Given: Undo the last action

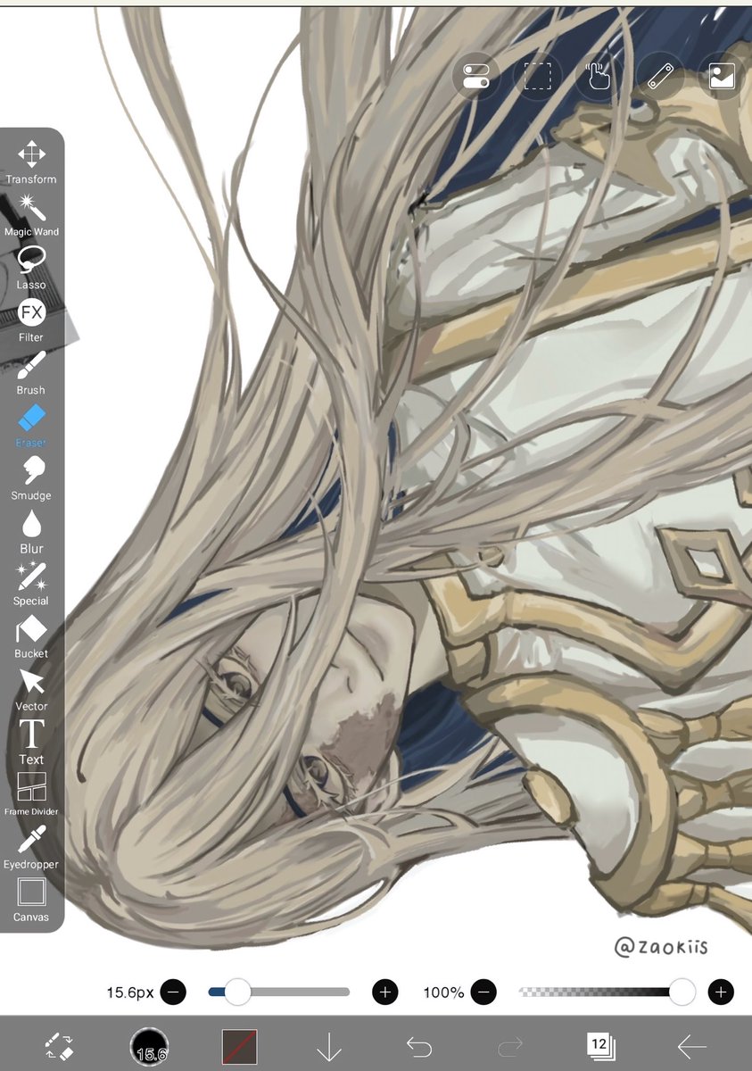Looking at the screenshot, I should point(419,1046).
